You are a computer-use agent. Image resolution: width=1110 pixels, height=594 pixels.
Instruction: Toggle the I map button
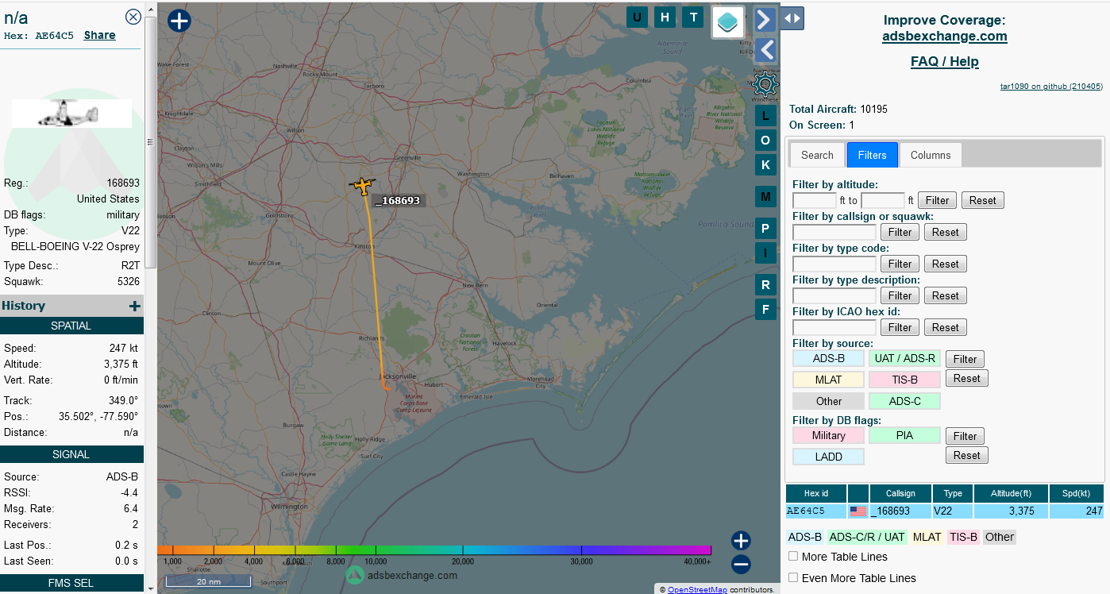pyautogui.click(x=765, y=253)
